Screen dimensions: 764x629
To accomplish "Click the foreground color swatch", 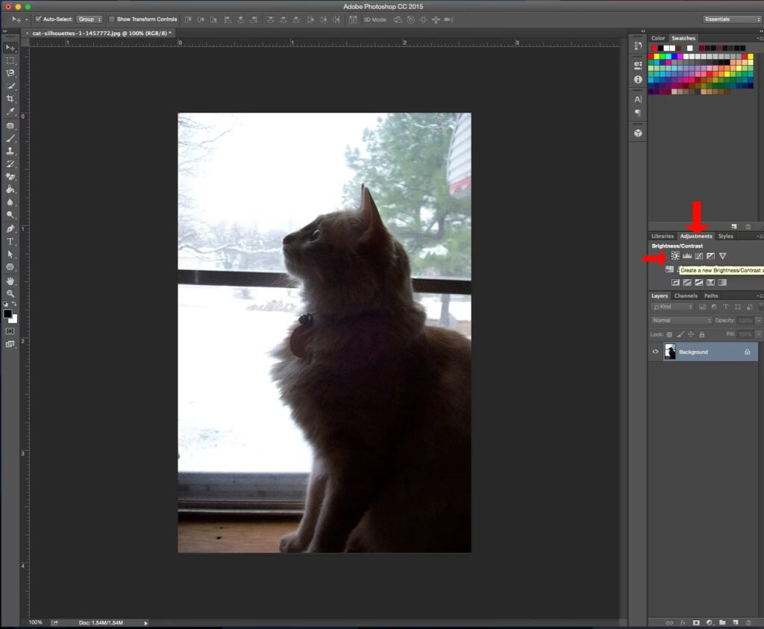I will coord(7,313).
